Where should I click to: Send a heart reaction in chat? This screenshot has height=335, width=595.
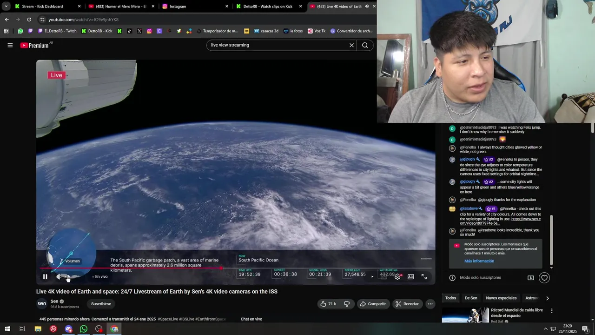(x=544, y=278)
